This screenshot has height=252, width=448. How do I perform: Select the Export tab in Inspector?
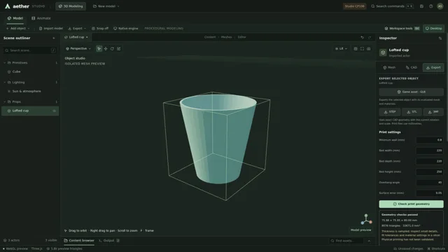(x=433, y=67)
